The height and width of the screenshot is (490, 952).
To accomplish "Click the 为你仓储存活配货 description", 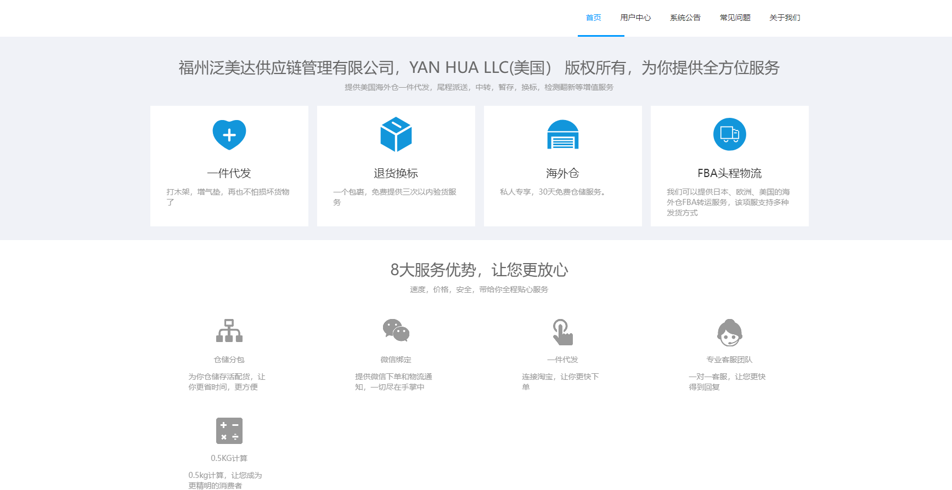I will (x=227, y=381).
